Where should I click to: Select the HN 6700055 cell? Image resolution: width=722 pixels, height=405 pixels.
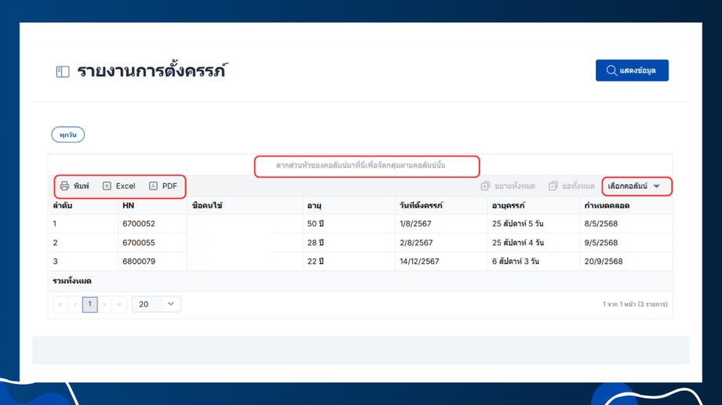click(152, 243)
